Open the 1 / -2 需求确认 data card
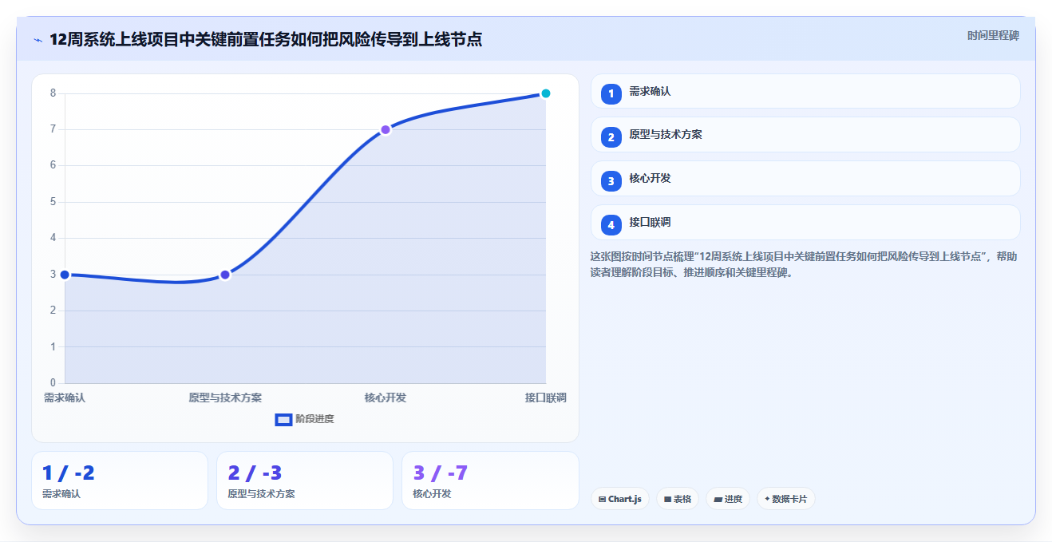The image size is (1052, 542). point(120,481)
